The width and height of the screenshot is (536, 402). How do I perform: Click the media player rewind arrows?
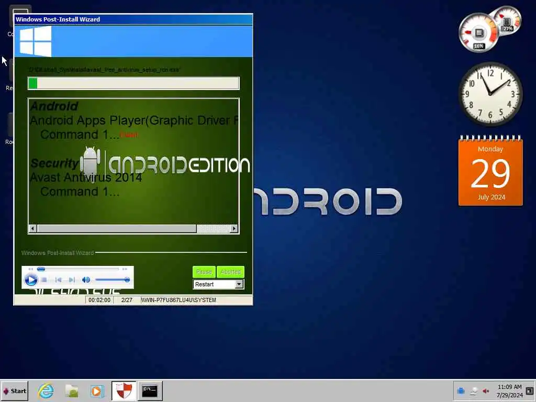(x=30, y=269)
